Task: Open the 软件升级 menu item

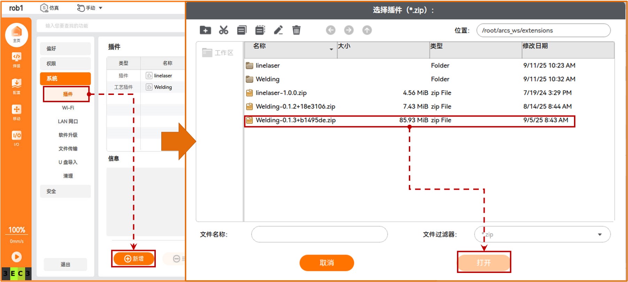Action: 68,135
